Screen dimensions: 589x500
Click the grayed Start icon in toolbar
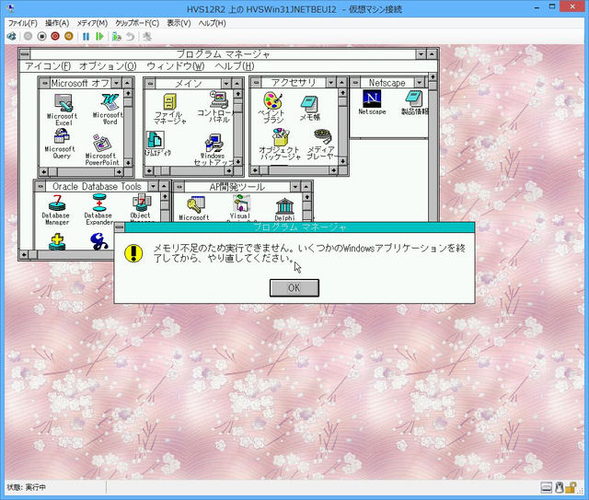tap(29, 37)
